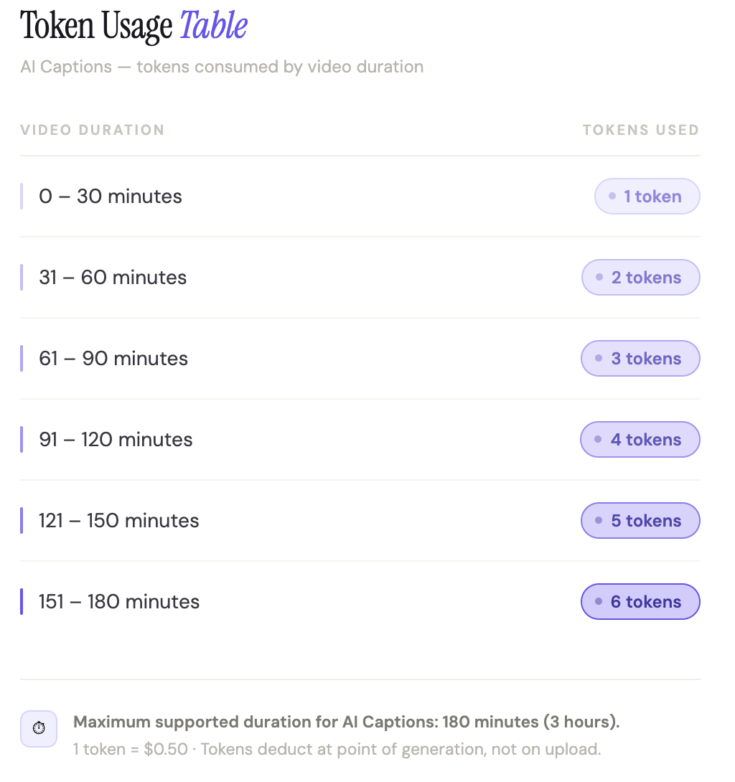Select the '31 – 60 minutes' duration text
The image size is (735, 782).
click(113, 278)
